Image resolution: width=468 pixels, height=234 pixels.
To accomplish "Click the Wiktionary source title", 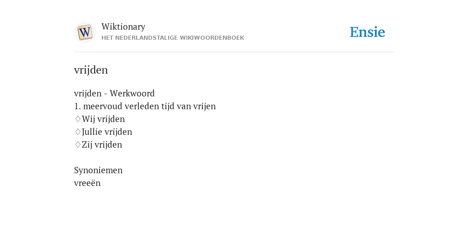I will point(123,27).
